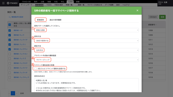Viewport: 173px width, 97px height.
Task: Open the 物確 top menu
Action: [49, 2]
